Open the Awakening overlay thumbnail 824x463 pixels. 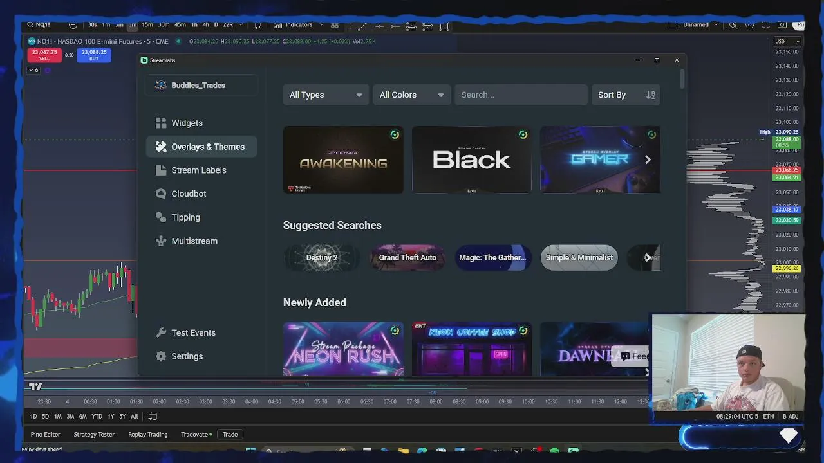tap(343, 159)
